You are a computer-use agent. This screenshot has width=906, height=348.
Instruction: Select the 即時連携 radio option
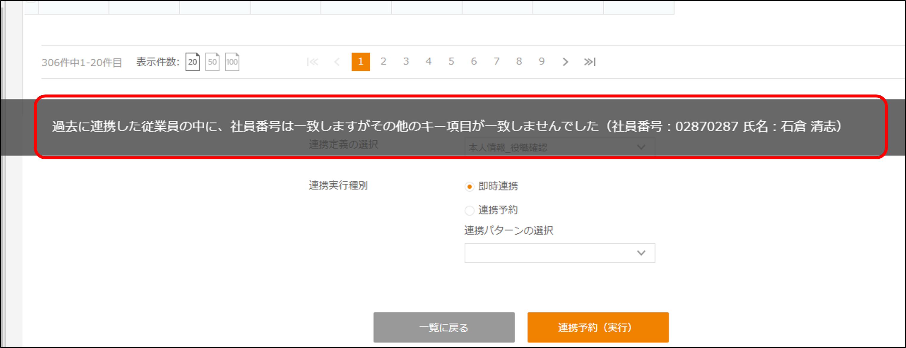point(469,186)
